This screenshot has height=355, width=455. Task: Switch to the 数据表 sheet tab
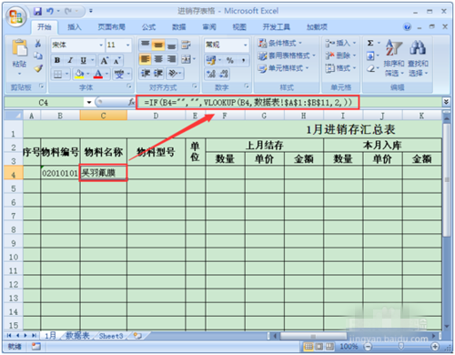(77, 336)
